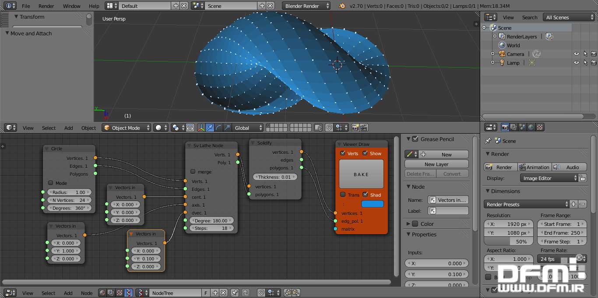Toggle manipulate center points icon in 3D header

(190, 128)
